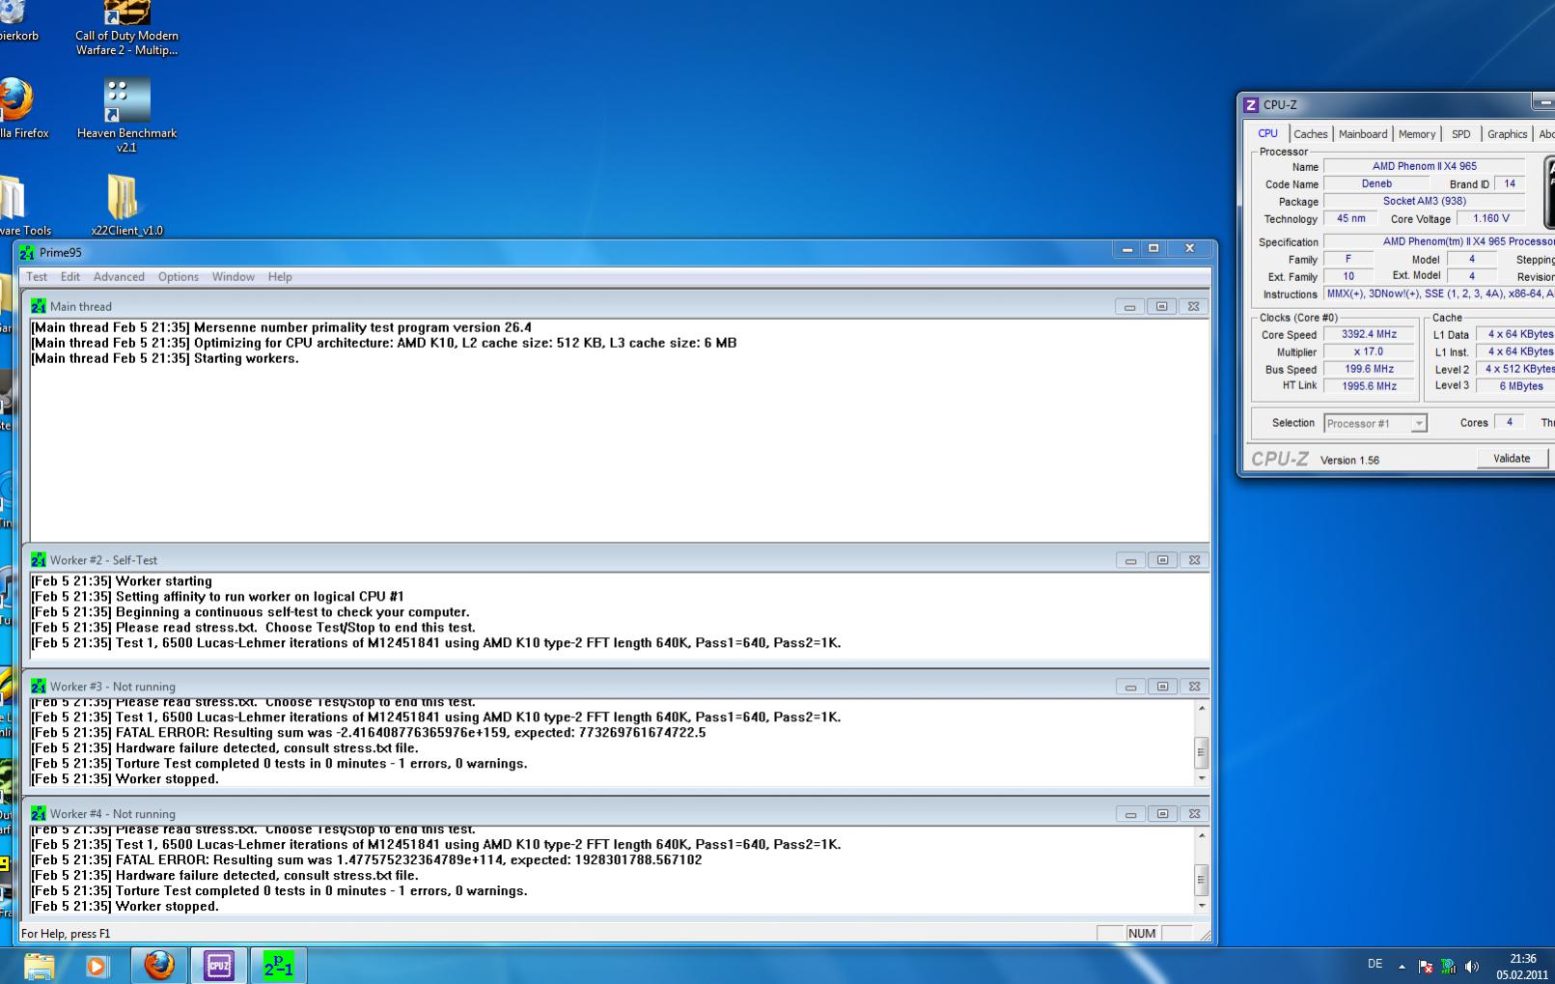1555x984 pixels.
Task: Click the '1.160 V' core voltage value
Action: pyautogui.click(x=1491, y=218)
